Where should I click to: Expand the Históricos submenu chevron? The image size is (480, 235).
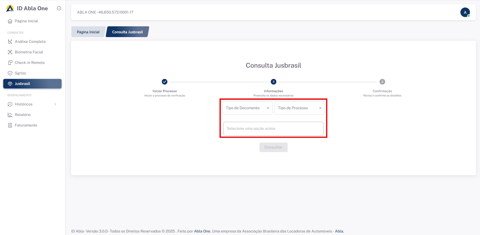(x=55, y=104)
